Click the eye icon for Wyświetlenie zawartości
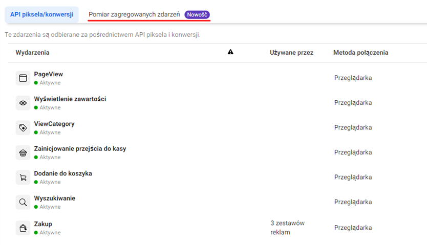The height and width of the screenshot is (245, 427). tap(23, 103)
